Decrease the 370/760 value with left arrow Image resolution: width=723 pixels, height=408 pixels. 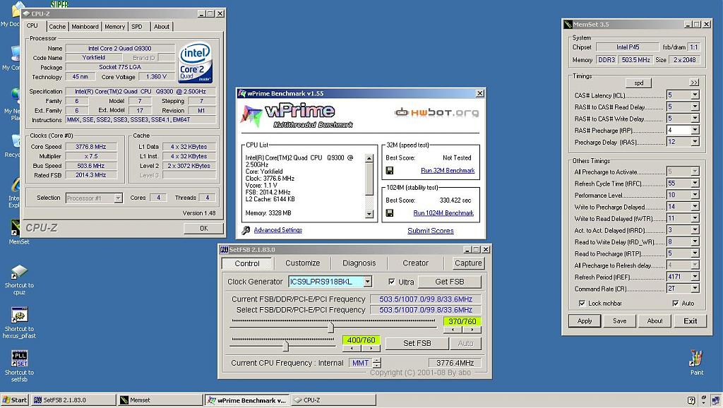click(453, 330)
